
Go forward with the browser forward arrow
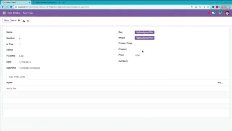[7, 7]
